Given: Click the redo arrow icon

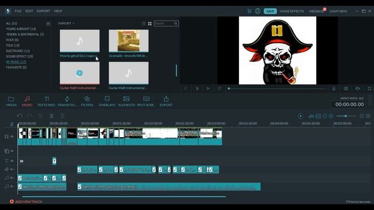Looking at the screenshot, I should point(30,116).
